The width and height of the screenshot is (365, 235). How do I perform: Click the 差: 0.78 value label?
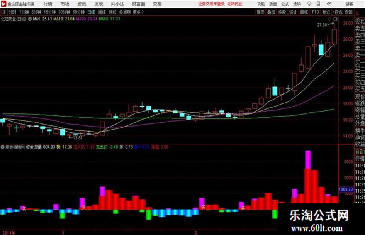click(126, 147)
